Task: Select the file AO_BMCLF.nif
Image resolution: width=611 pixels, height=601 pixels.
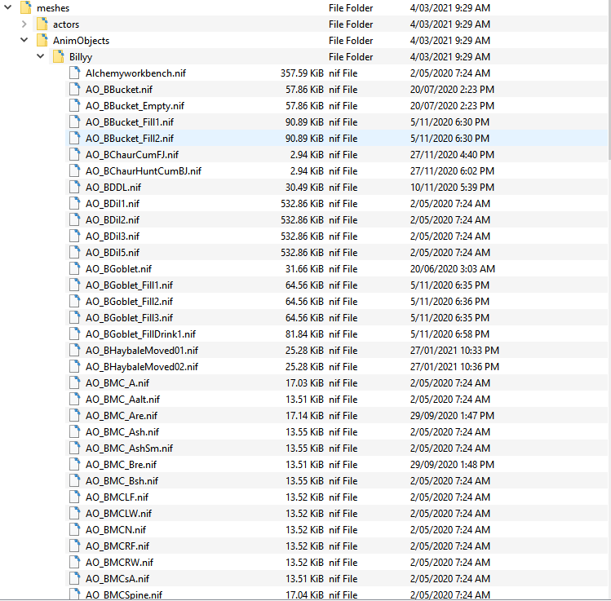Action: tap(117, 497)
